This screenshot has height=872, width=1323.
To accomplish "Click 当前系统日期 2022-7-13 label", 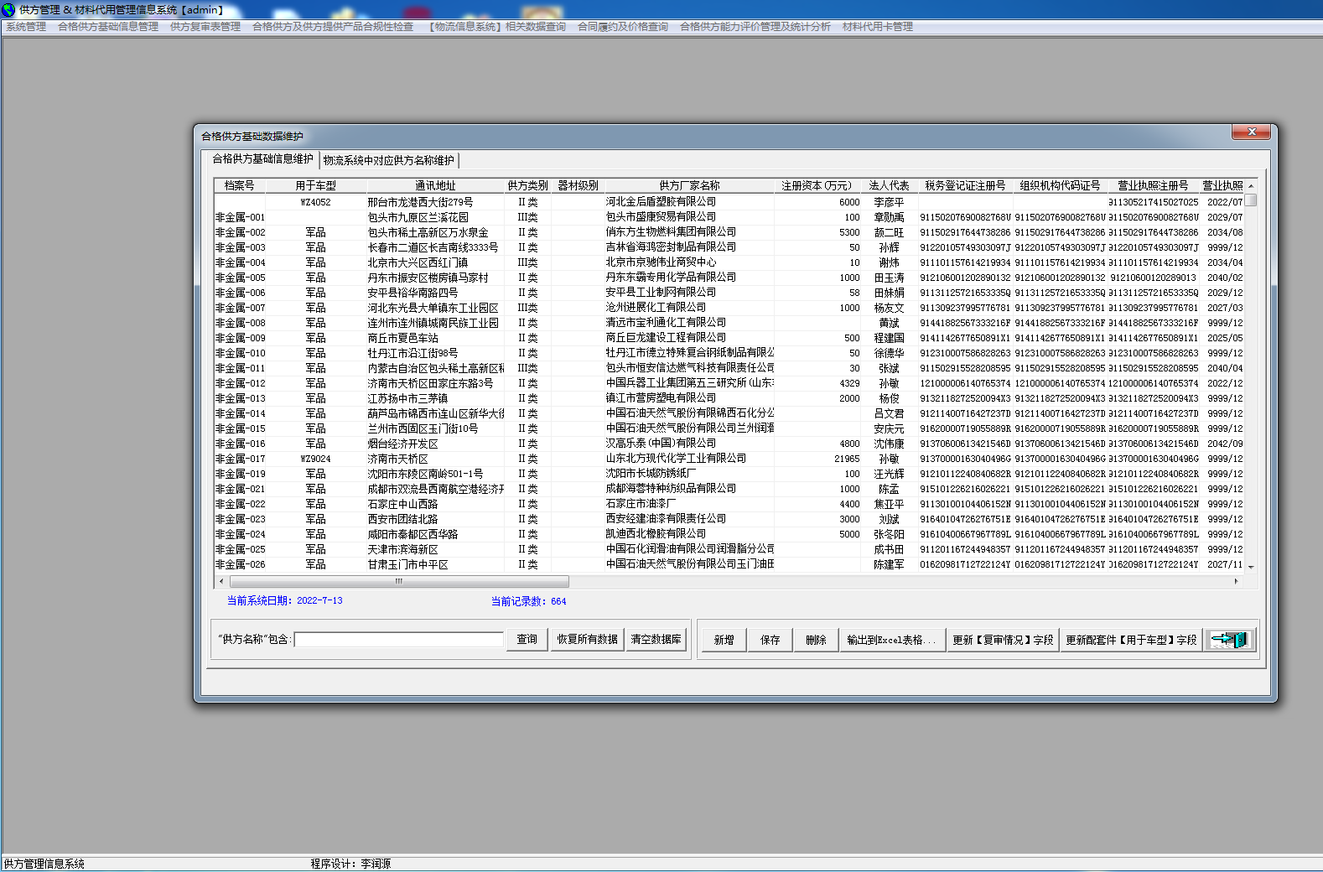I will click(284, 600).
